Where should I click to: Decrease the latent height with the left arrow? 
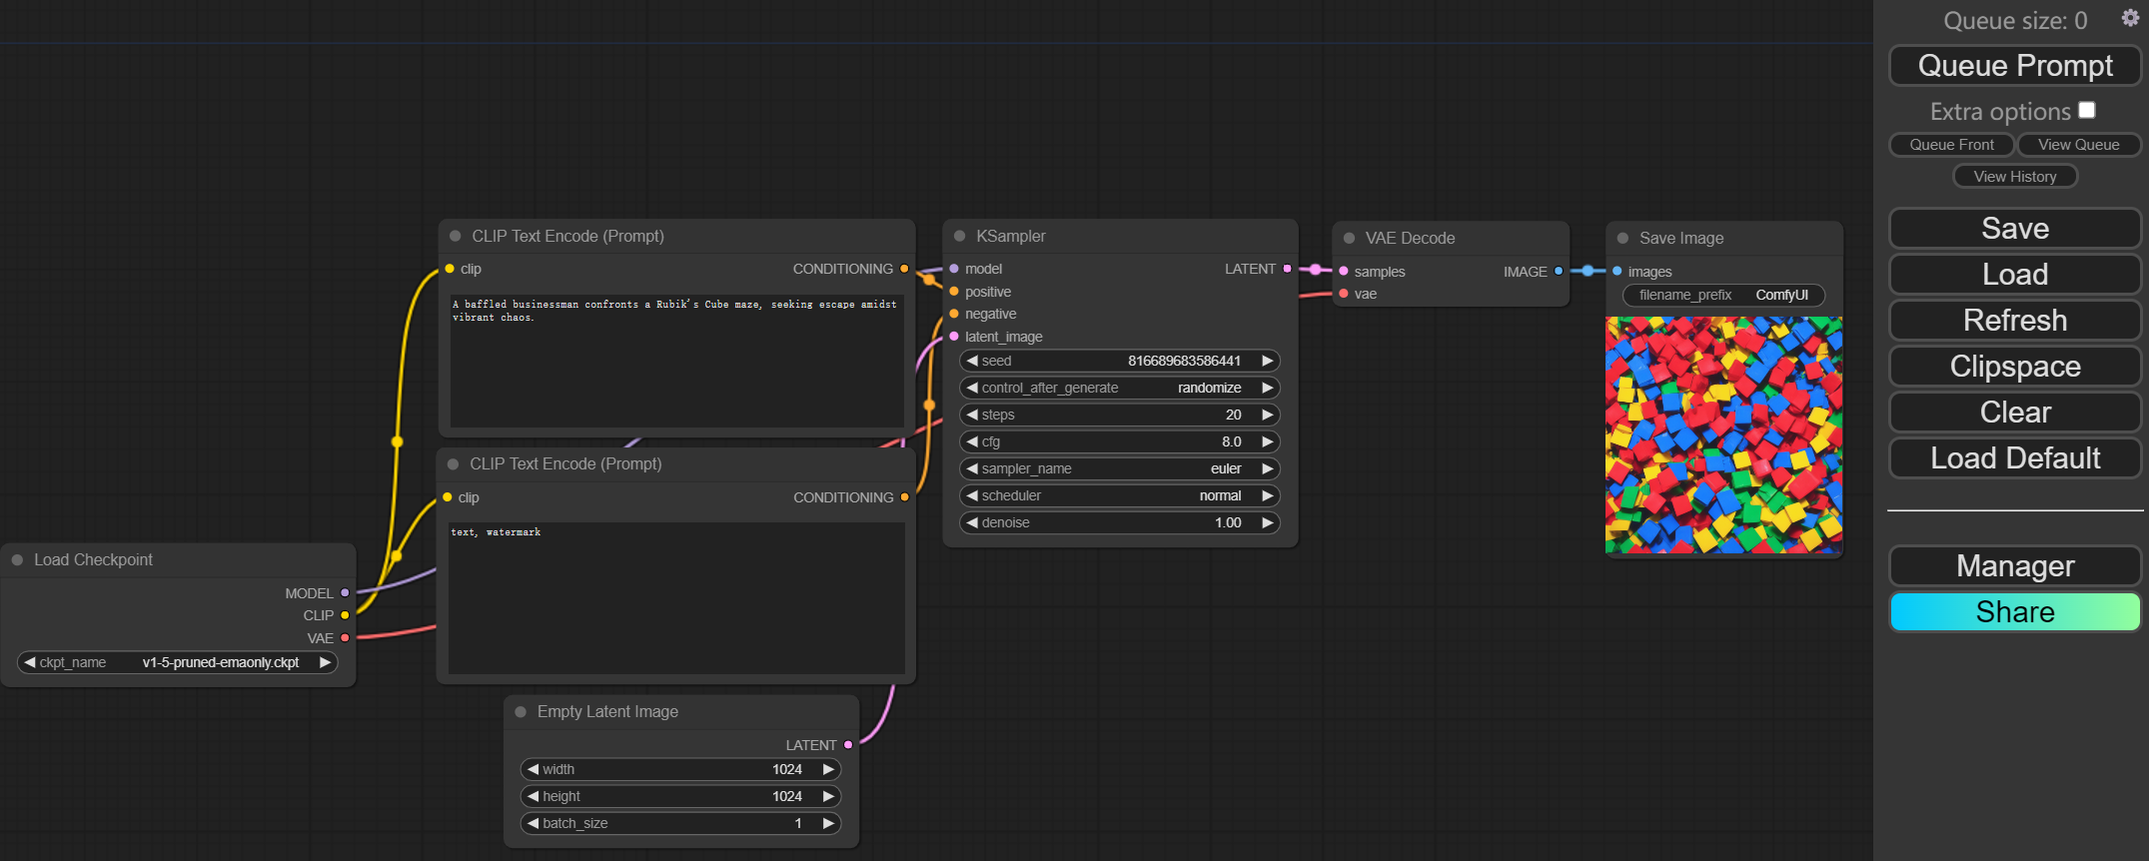pyautogui.click(x=534, y=796)
